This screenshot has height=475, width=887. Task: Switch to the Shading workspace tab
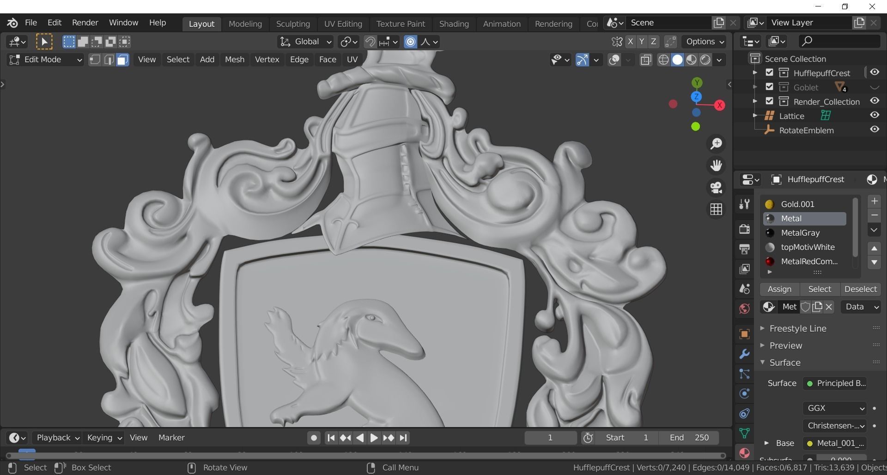click(454, 24)
